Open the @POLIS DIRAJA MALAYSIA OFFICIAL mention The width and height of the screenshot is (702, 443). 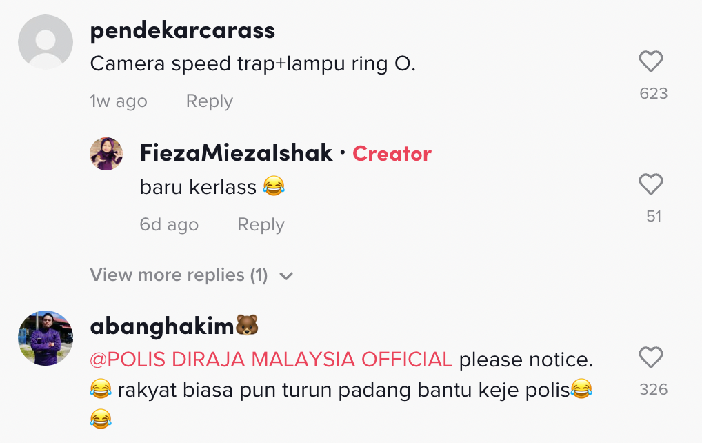pyautogui.click(x=272, y=360)
